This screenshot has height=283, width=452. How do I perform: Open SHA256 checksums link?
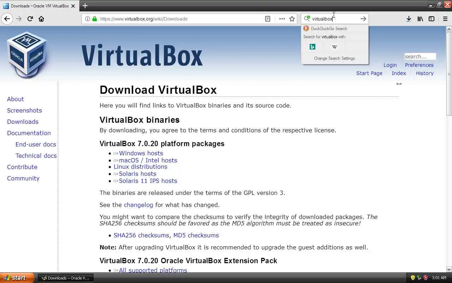pos(141,235)
